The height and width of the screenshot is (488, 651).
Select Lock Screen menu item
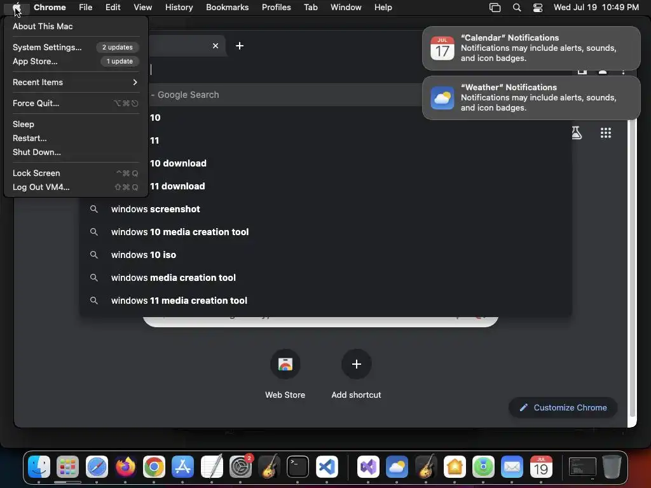pos(76,173)
